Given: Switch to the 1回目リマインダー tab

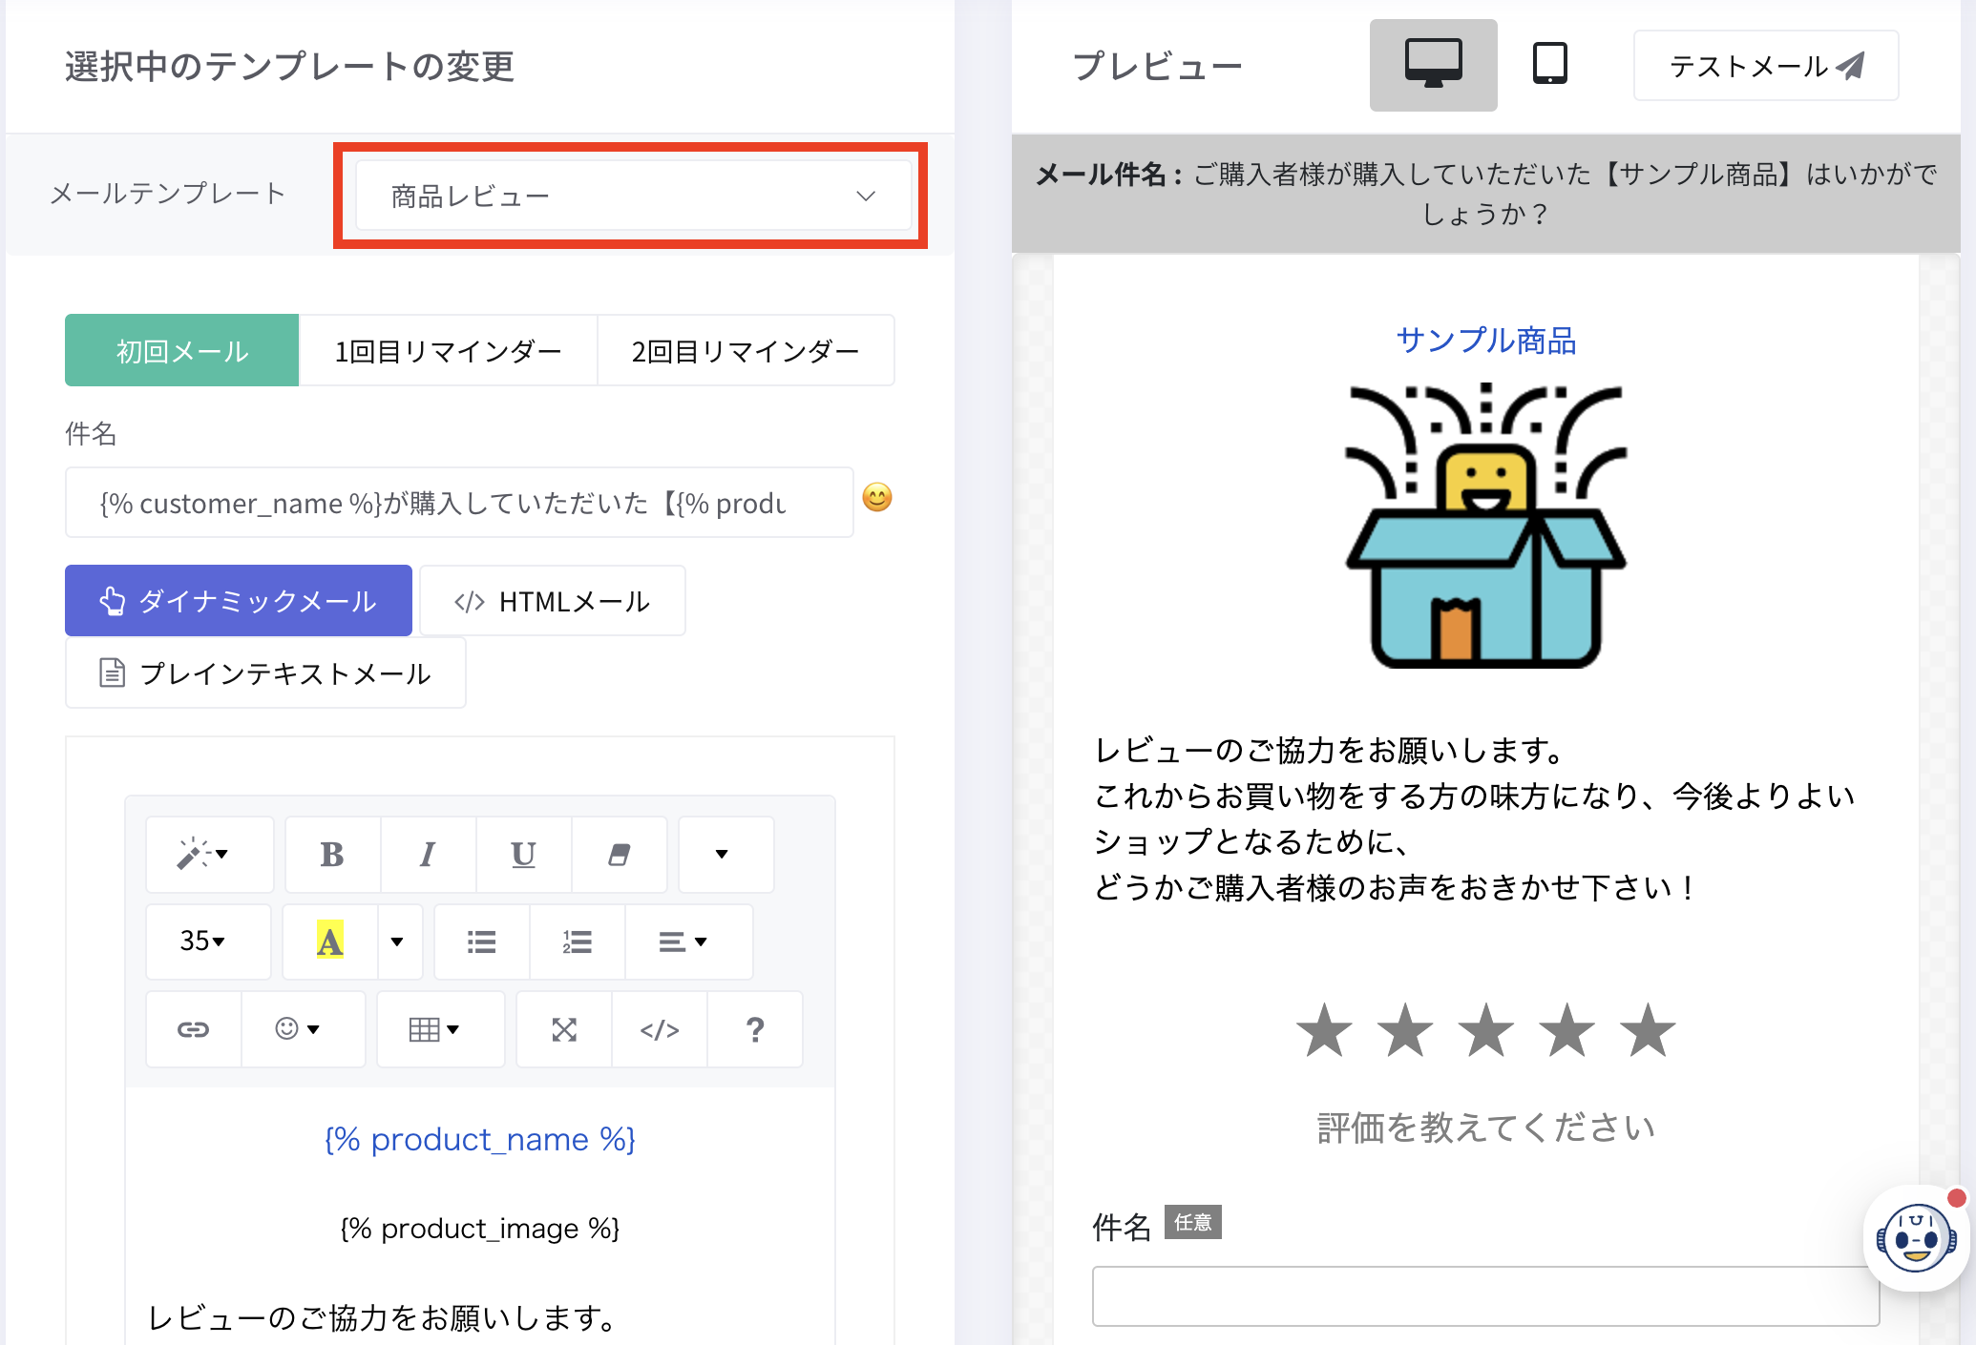Looking at the screenshot, I should click(x=448, y=351).
